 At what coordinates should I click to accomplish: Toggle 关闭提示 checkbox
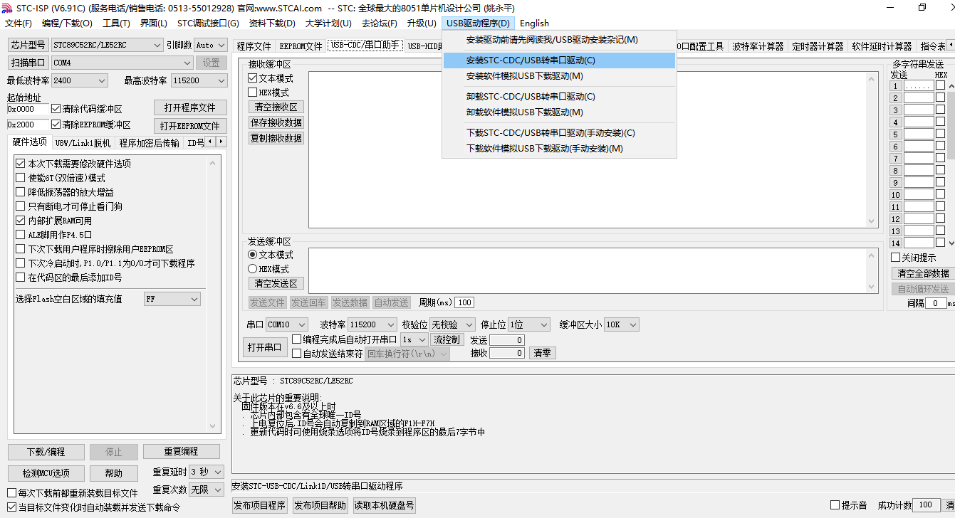point(896,258)
